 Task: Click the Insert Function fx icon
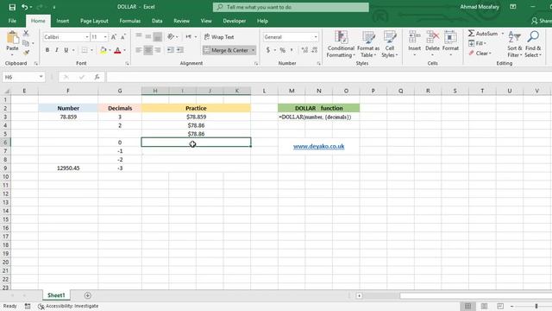tap(97, 77)
